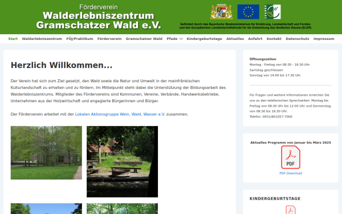This screenshot has height=214, width=342.
Task: Open the FÖJ/Praktikum menu item
Action: 80,39
